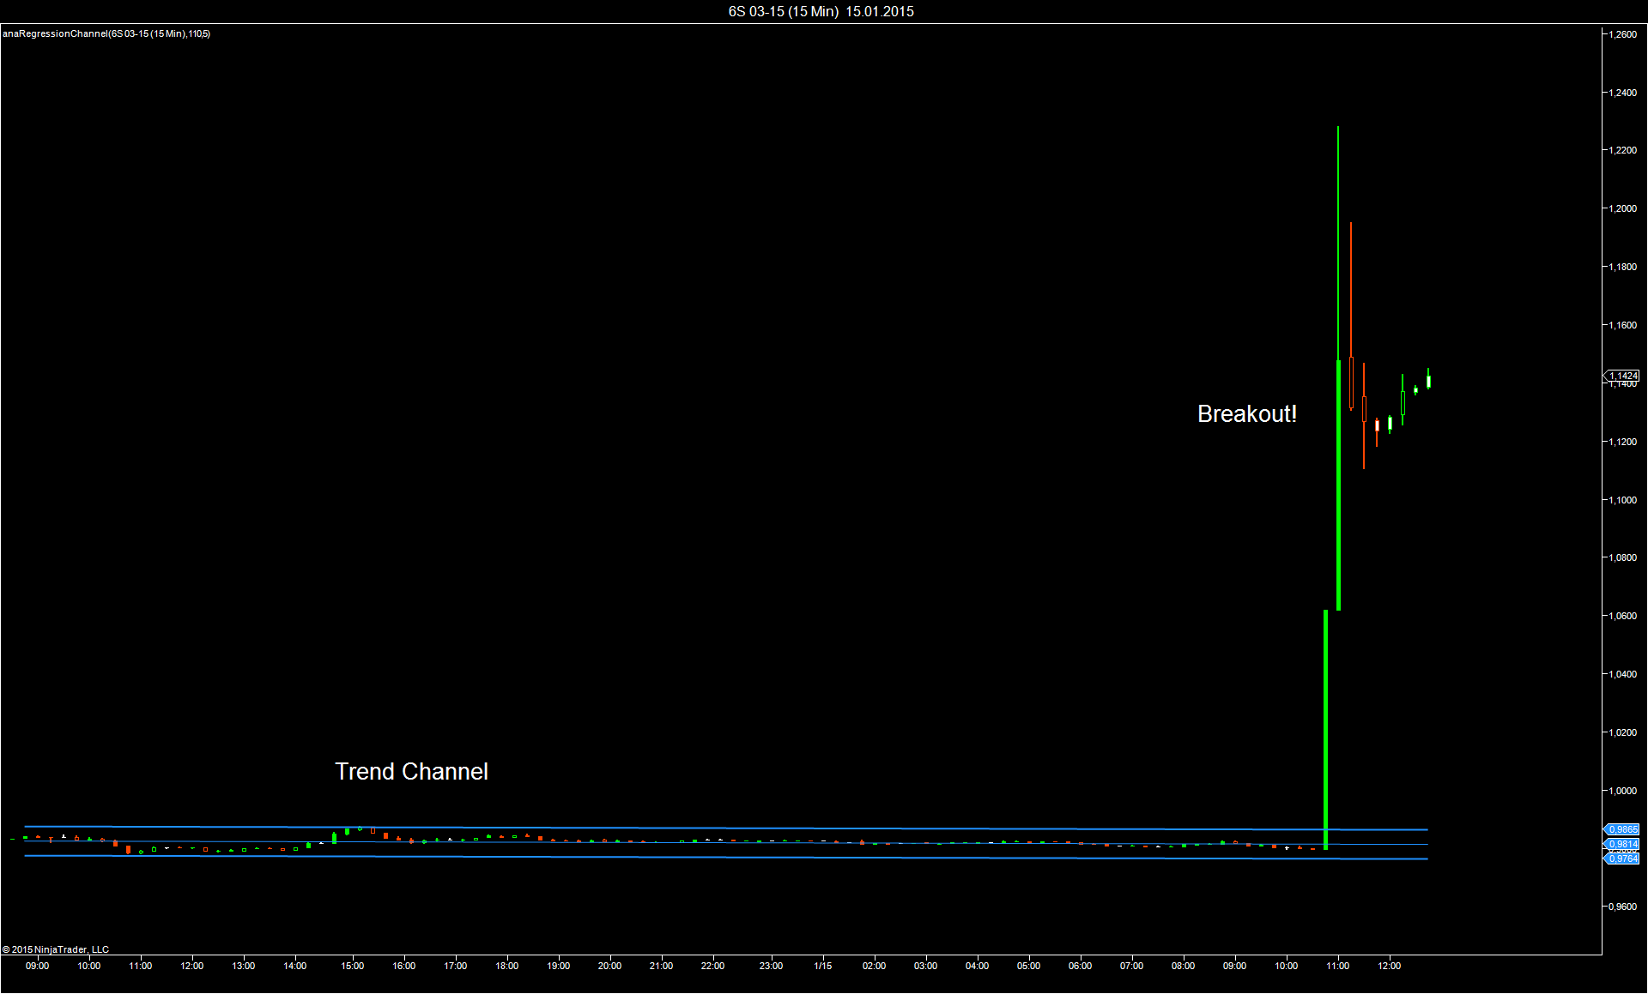Click the 1,1600 price axis label
Screen dimensions: 1648x994
click(1622, 325)
